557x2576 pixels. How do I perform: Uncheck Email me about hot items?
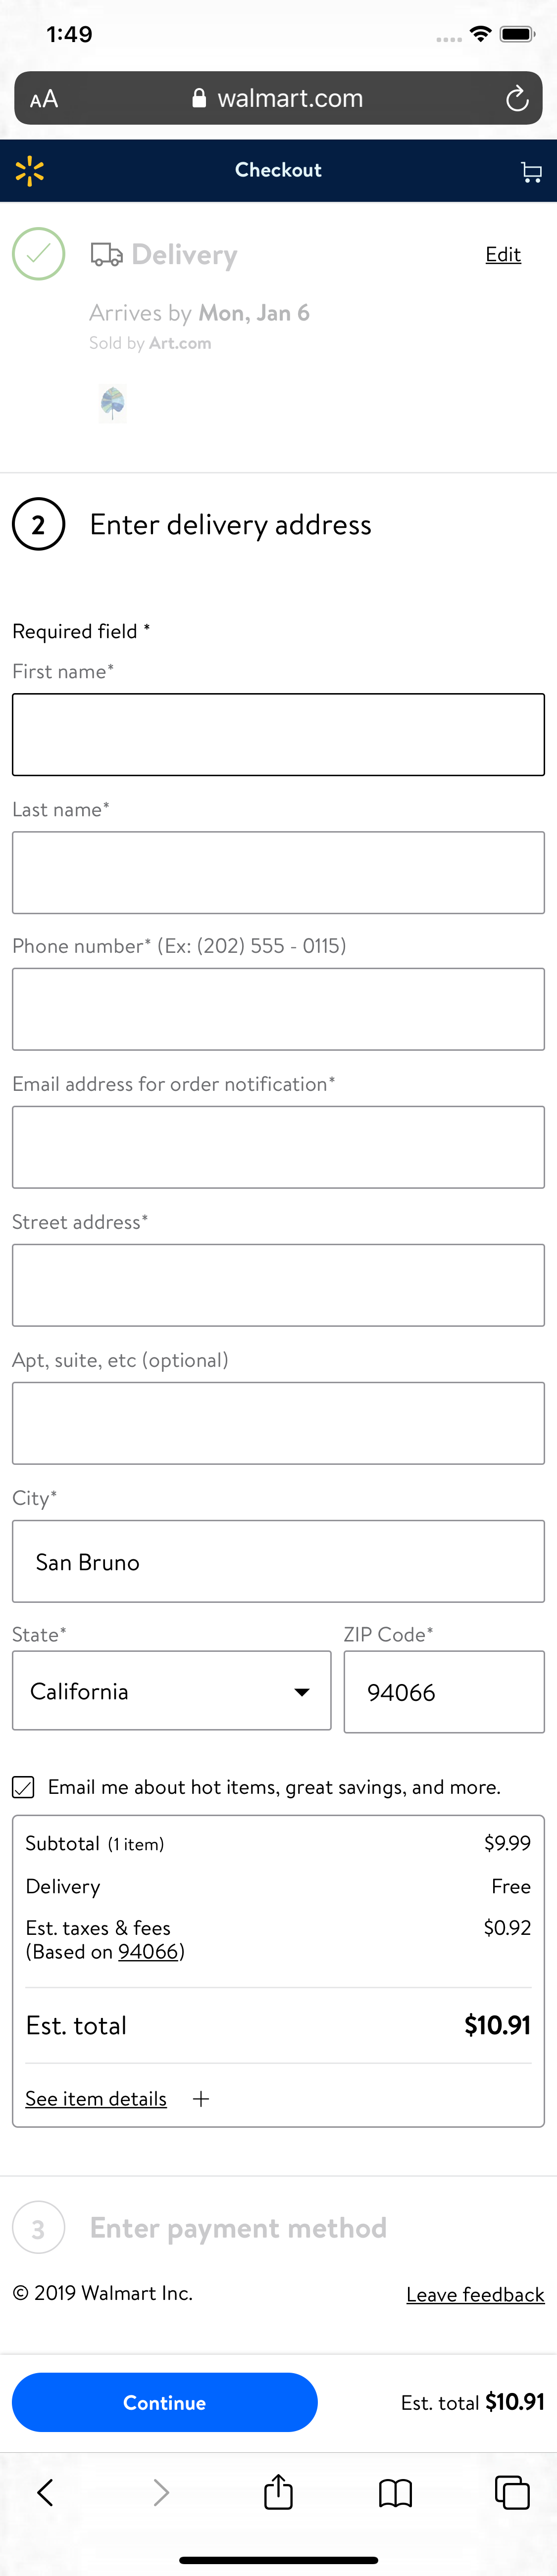click(x=23, y=1787)
